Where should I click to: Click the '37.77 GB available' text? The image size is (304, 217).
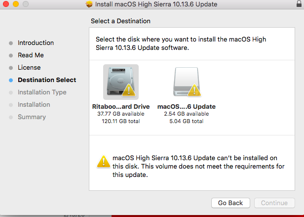121,114
